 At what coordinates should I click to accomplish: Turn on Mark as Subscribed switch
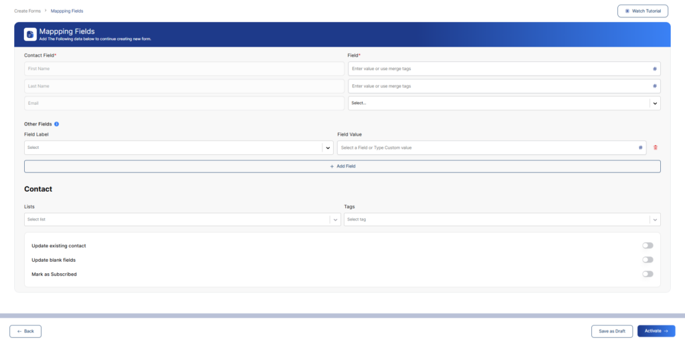[x=647, y=274]
